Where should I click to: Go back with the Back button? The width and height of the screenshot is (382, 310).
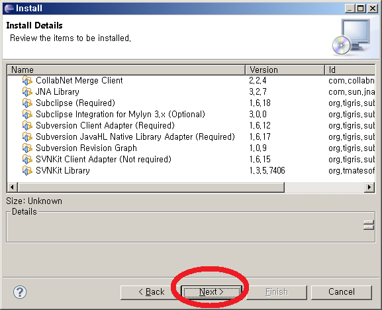pyautogui.click(x=151, y=292)
